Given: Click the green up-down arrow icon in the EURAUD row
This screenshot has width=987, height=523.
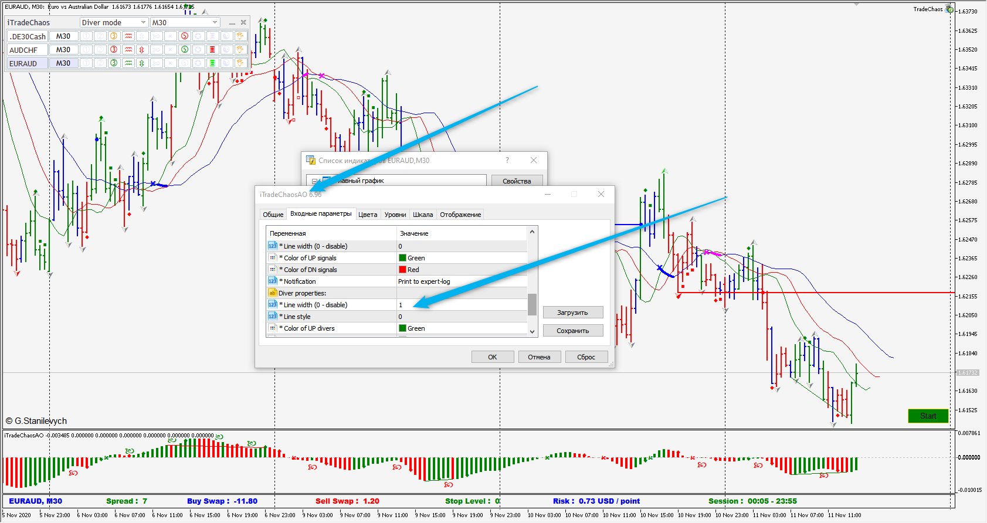Looking at the screenshot, I should pyautogui.click(x=142, y=63).
